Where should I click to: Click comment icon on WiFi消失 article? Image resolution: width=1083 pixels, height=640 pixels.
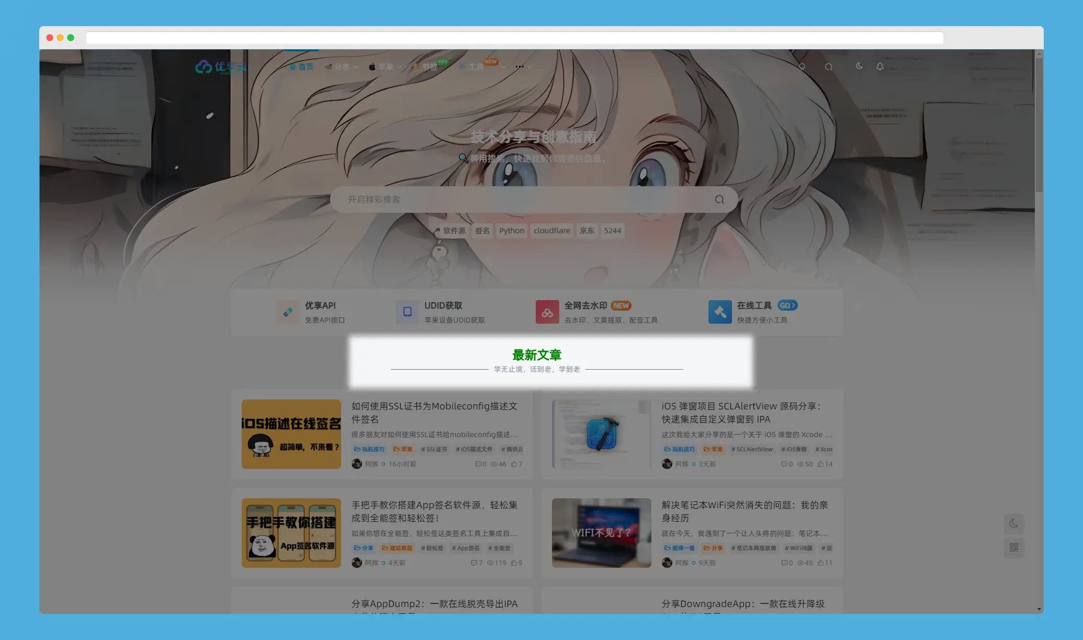coord(784,563)
